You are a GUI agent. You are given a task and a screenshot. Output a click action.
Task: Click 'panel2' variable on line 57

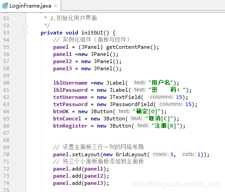point(62,61)
